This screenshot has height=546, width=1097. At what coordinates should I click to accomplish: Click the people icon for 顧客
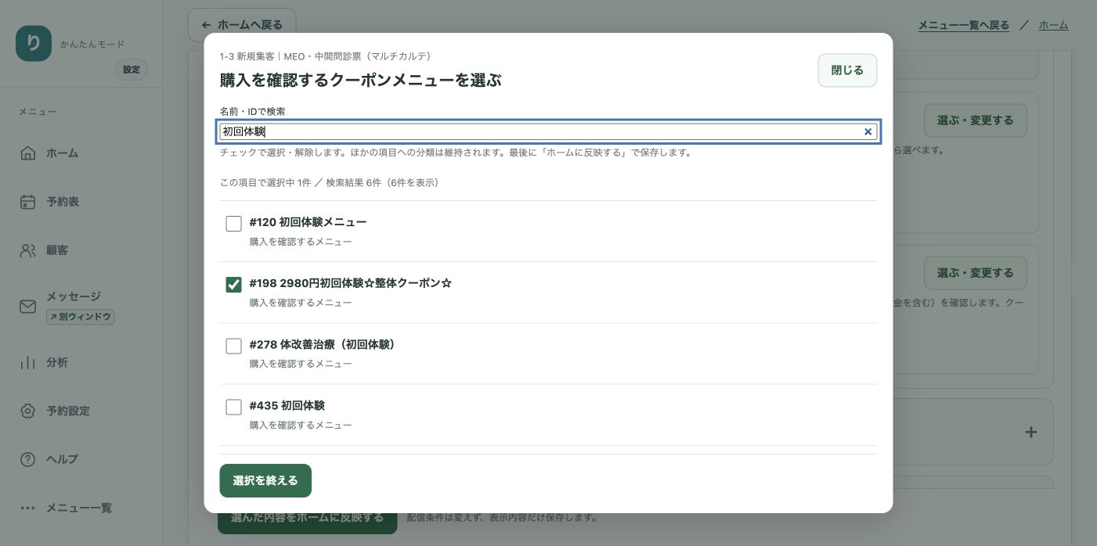point(28,250)
